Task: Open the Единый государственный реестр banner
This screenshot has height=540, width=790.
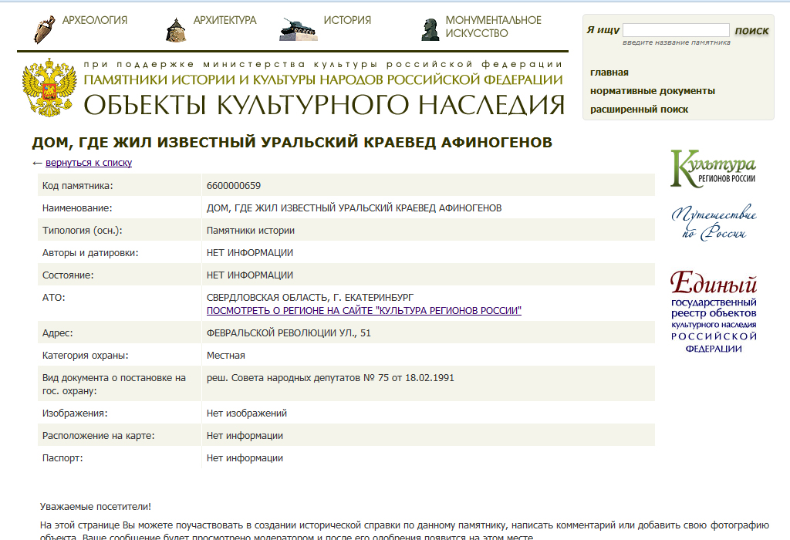Action: (x=714, y=312)
